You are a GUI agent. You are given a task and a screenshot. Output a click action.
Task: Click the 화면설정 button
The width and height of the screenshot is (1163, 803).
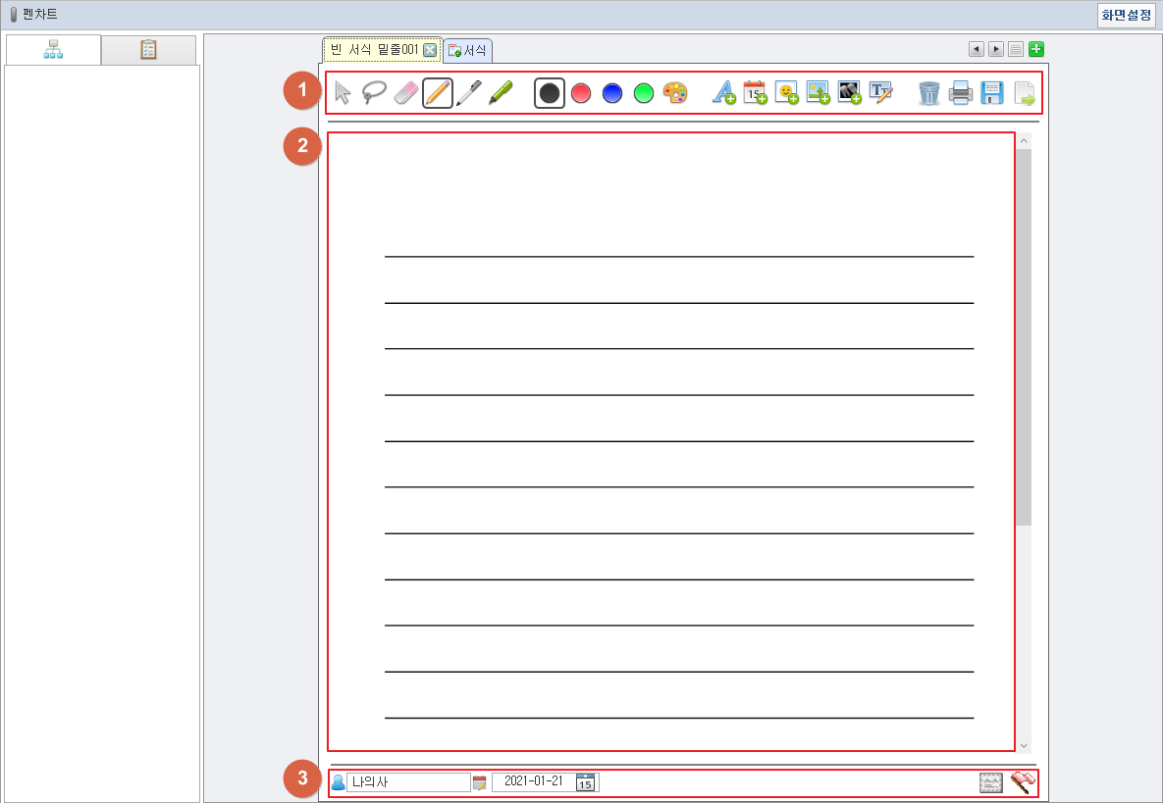coord(1126,15)
